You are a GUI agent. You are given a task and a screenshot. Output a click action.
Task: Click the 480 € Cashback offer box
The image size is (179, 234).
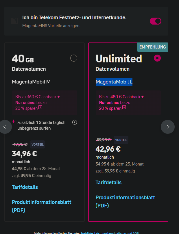pos(128,103)
